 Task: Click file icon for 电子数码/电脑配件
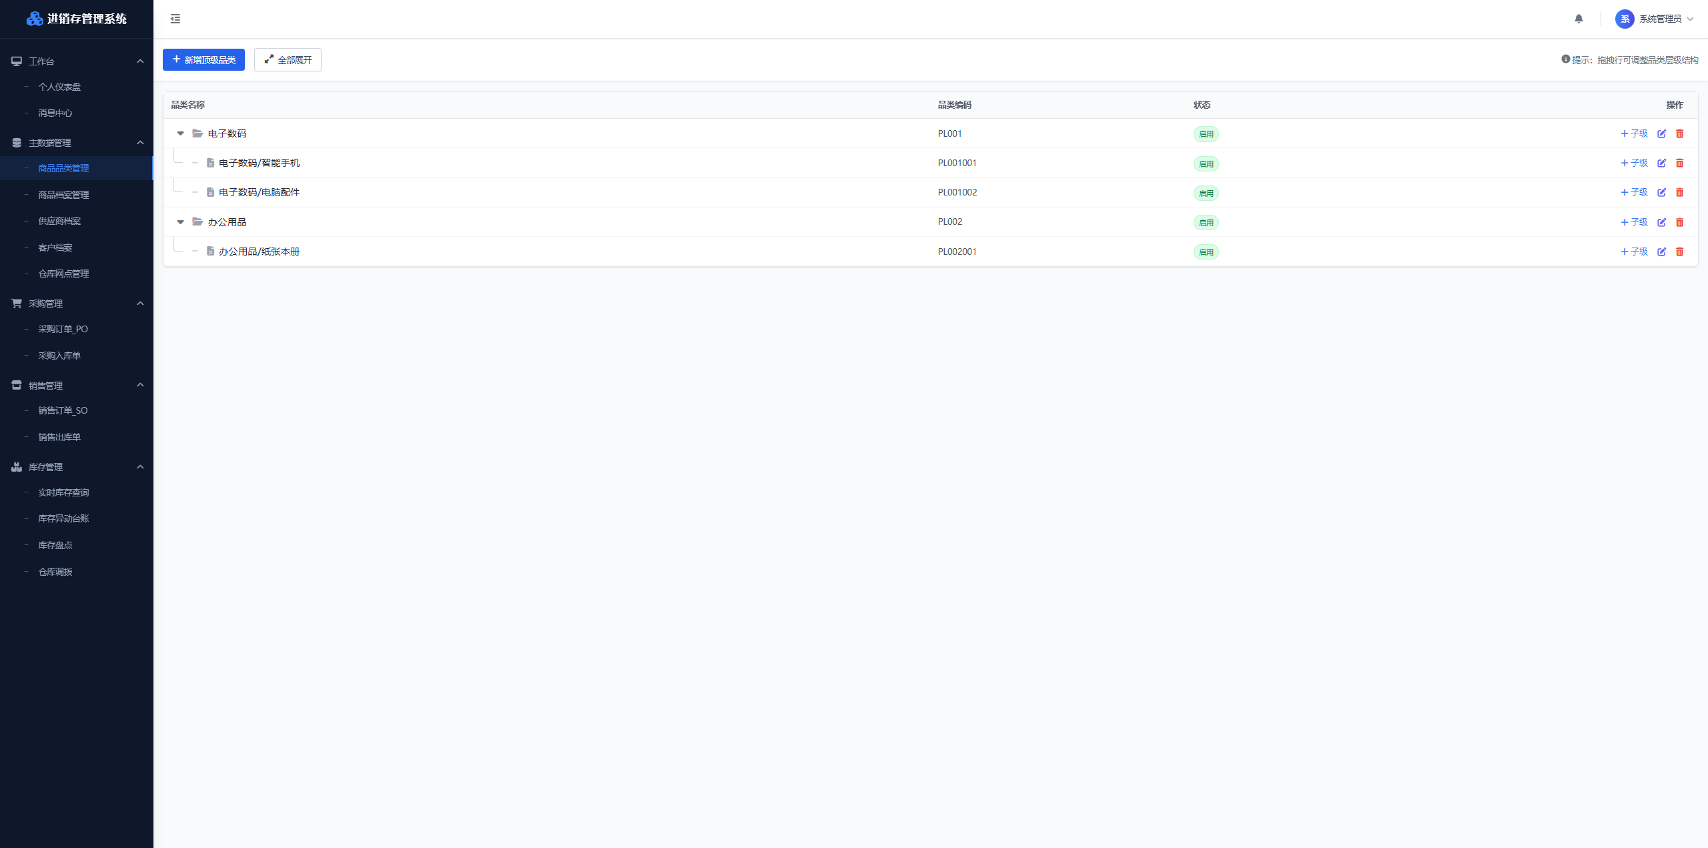210,192
